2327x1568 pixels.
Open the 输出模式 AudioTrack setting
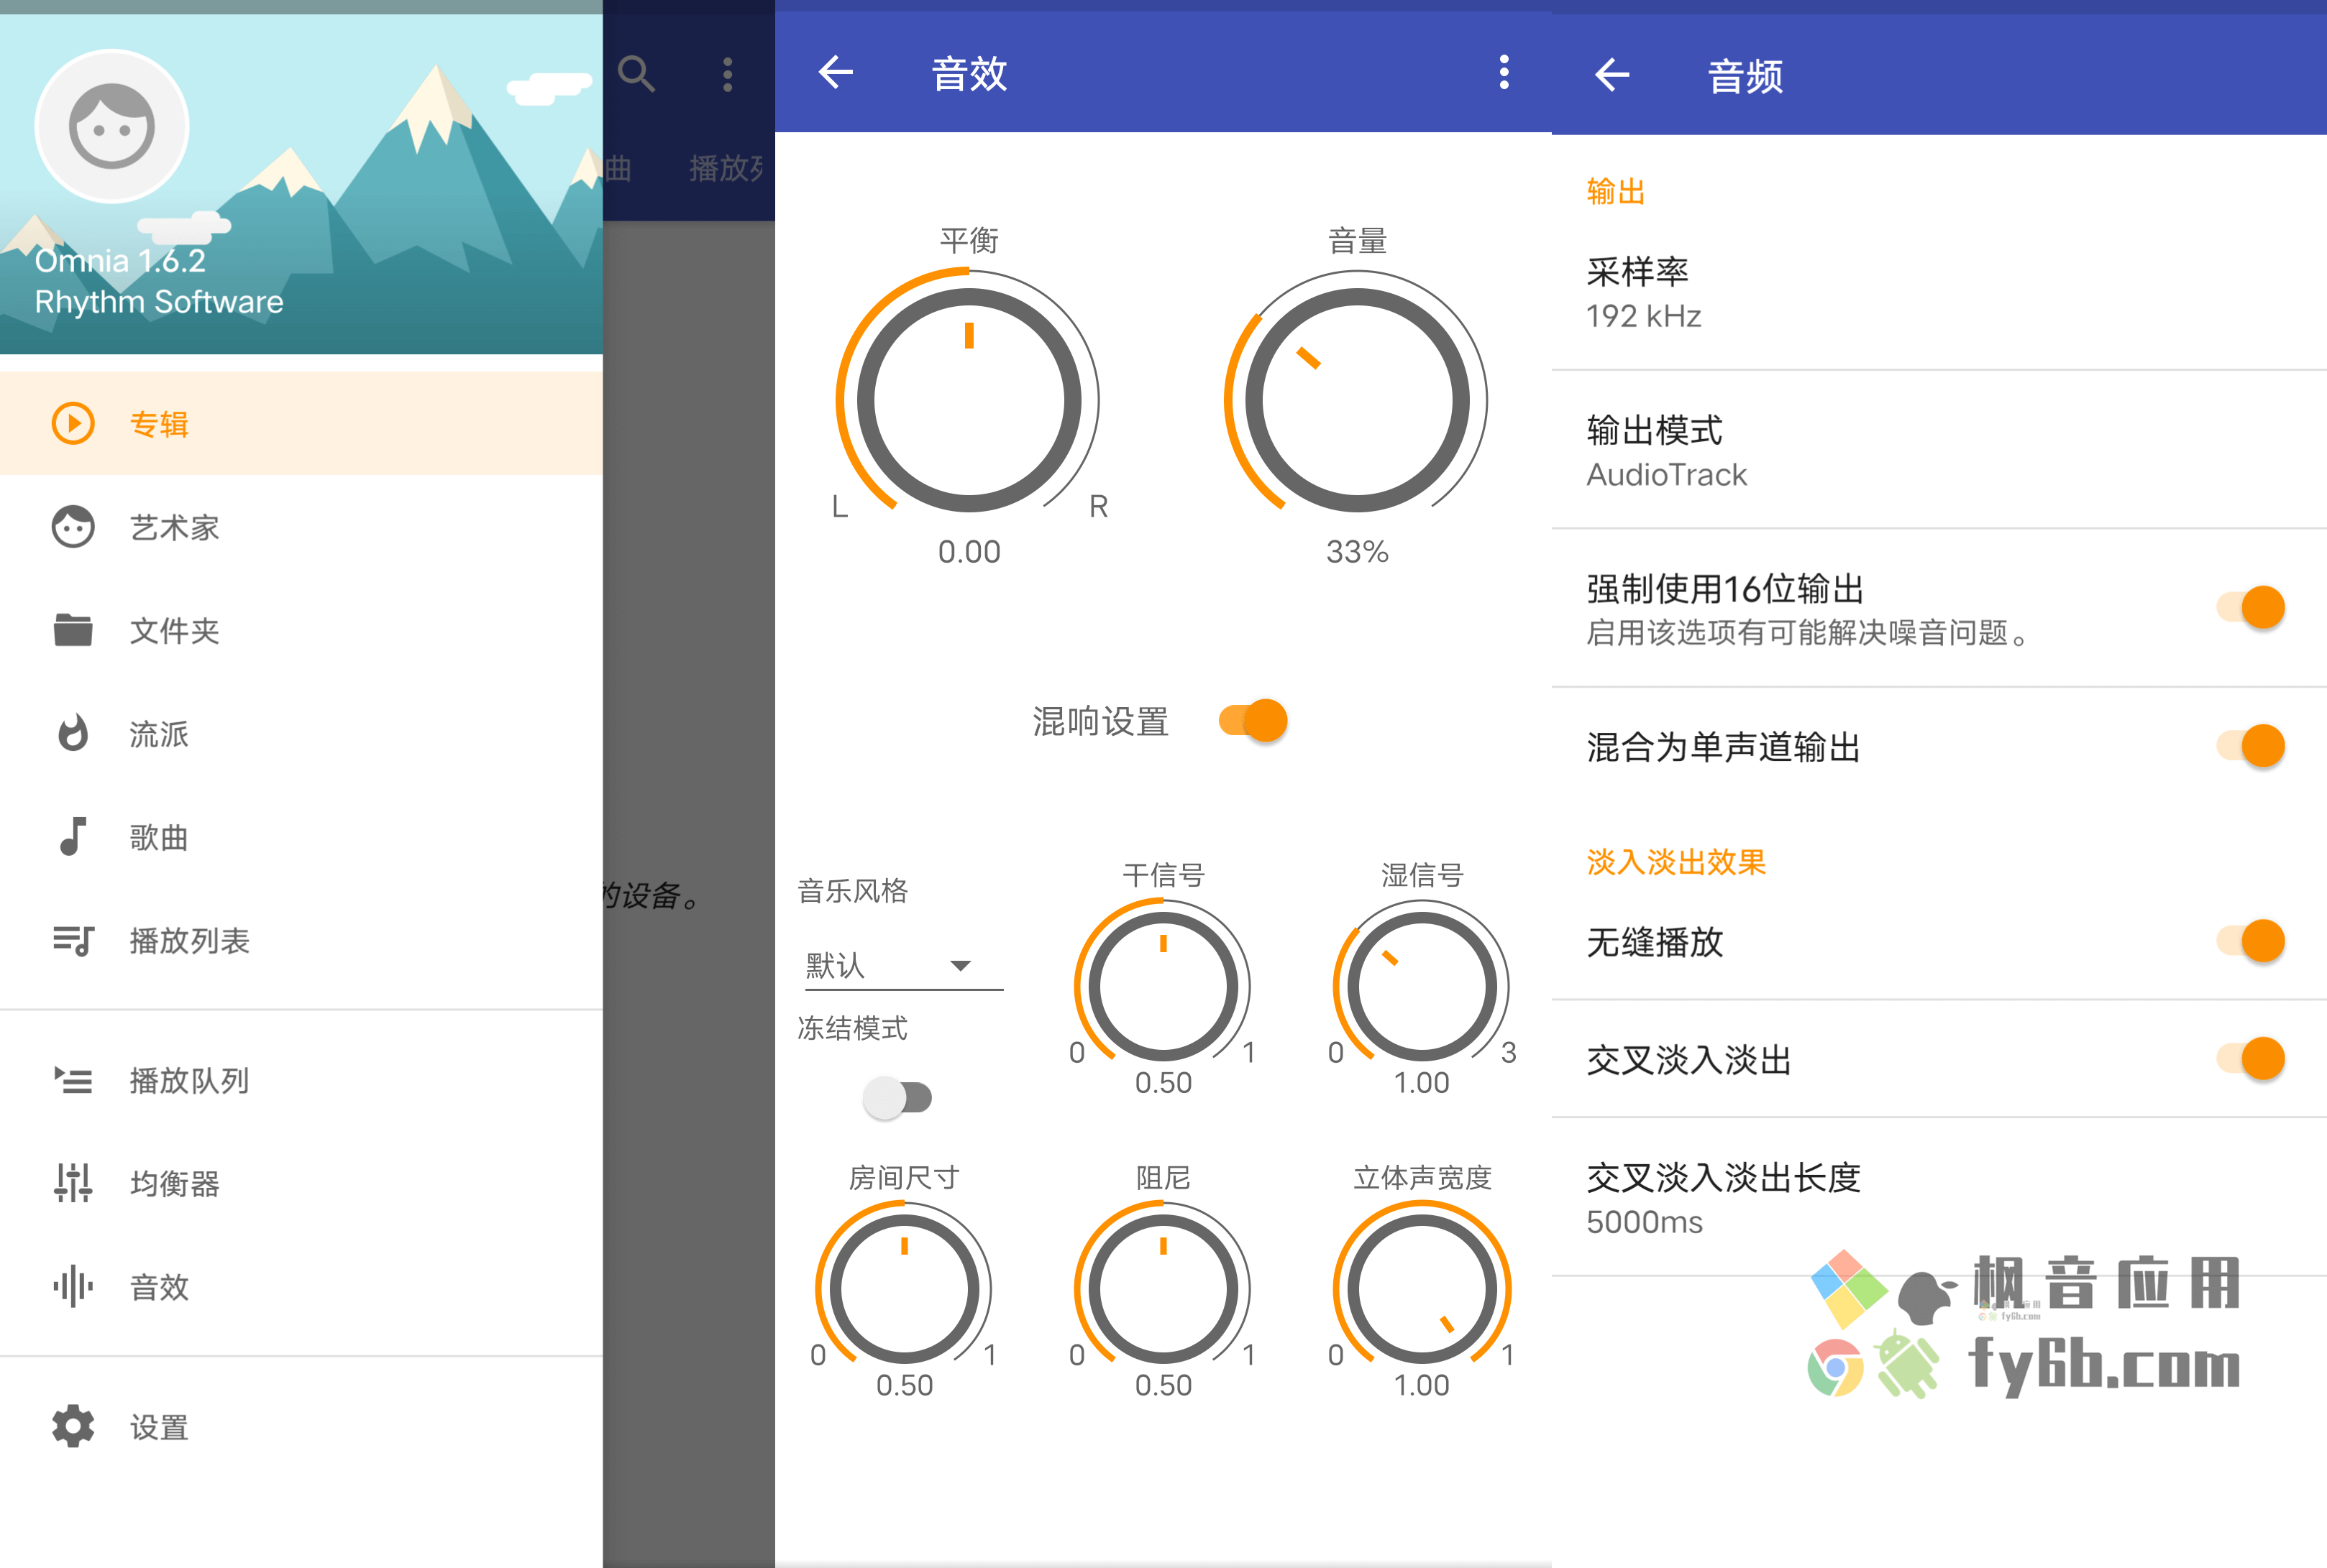pos(1939,450)
